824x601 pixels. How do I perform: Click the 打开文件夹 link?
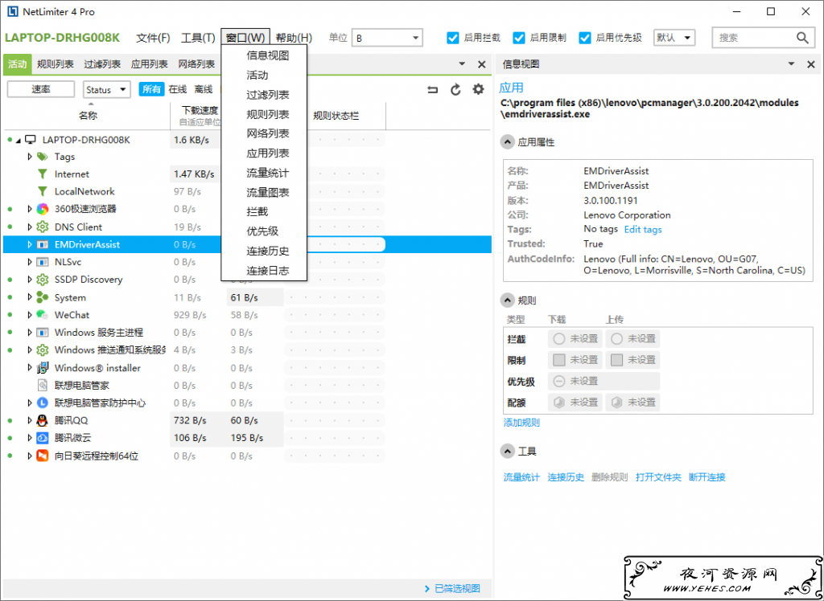tap(658, 477)
